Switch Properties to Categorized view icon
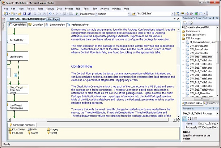This screenshot has height=148, width=221. click(x=184, y=119)
